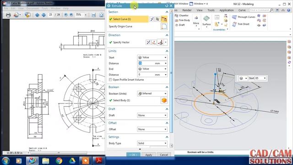Click the Windows Start button
Screen dimensions: 293x165
click(6, 161)
